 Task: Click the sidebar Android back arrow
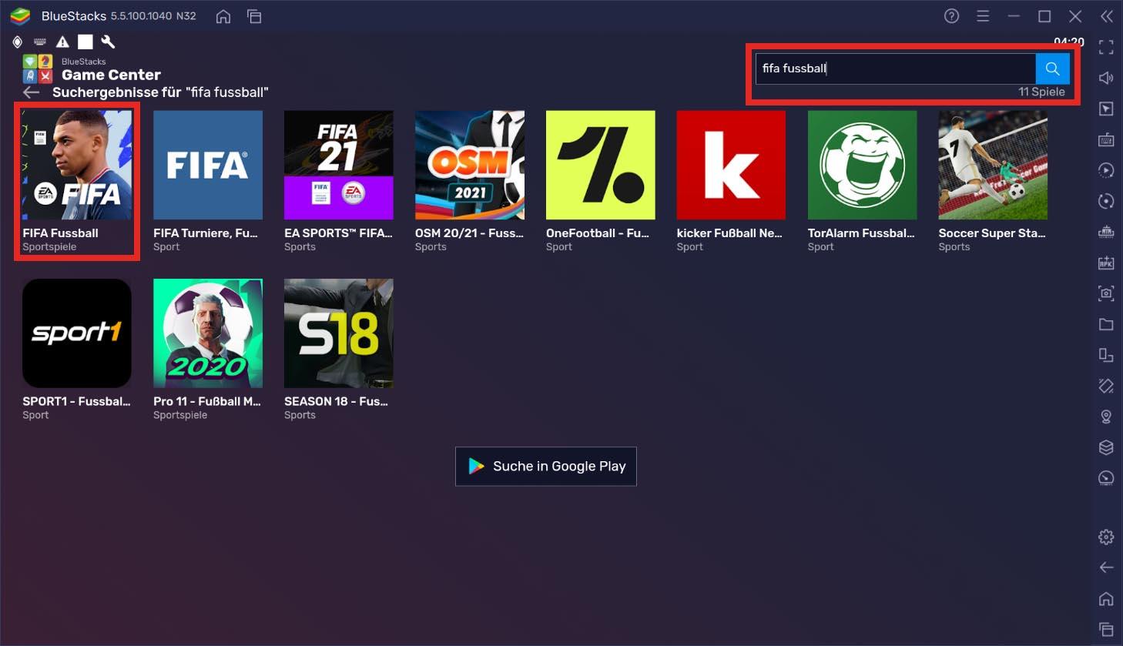1106,567
